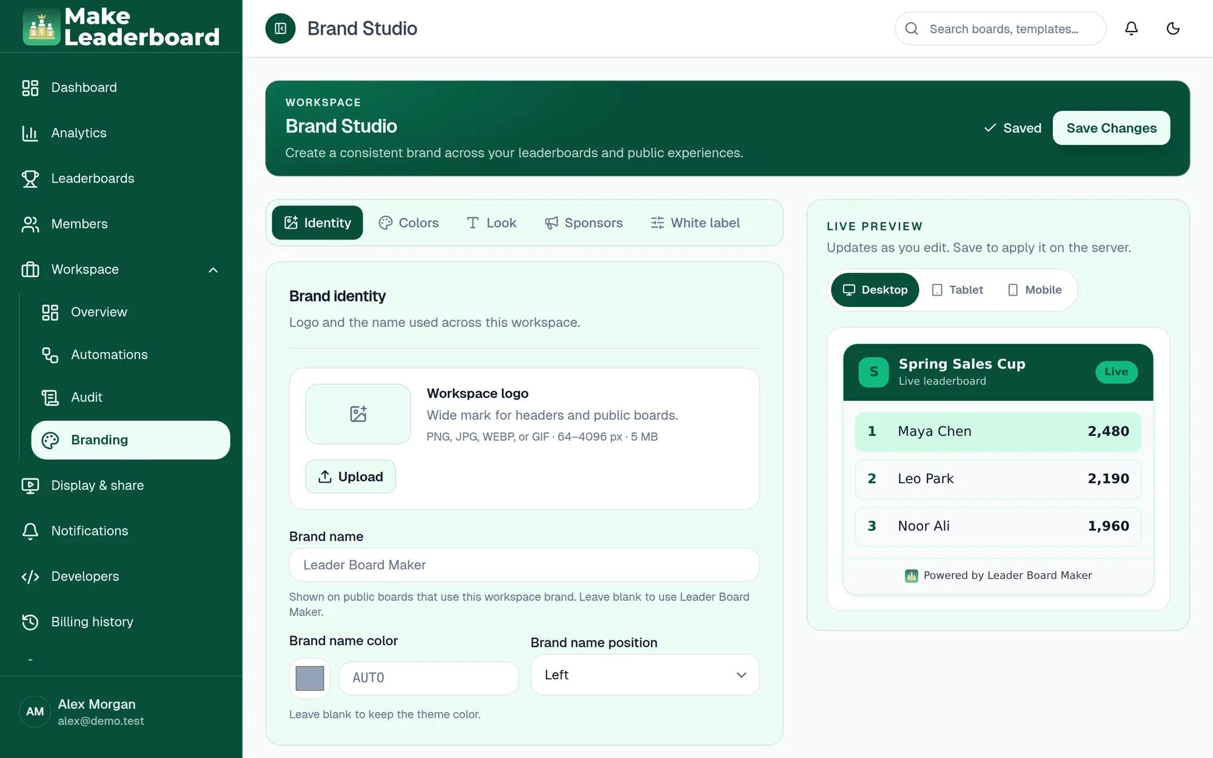Click Maya Chen leaderboard row
The height and width of the screenshot is (758, 1213).
998,431
